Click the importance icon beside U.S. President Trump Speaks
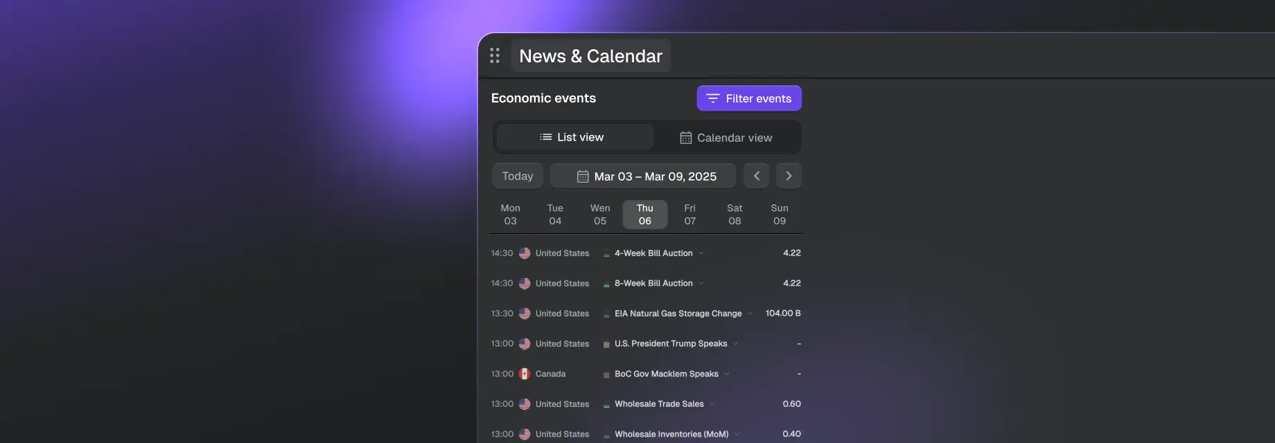 pos(606,344)
